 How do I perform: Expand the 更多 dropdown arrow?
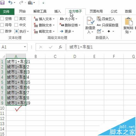(x=73, y=31)
